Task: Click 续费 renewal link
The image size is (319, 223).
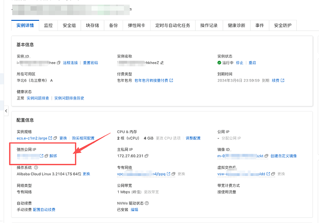Action: point(276,81)
